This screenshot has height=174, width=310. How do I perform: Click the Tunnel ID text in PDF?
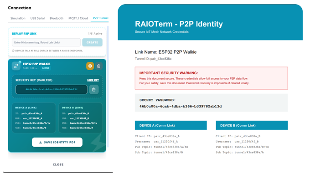pyautogui.click(x=153, y=59)
